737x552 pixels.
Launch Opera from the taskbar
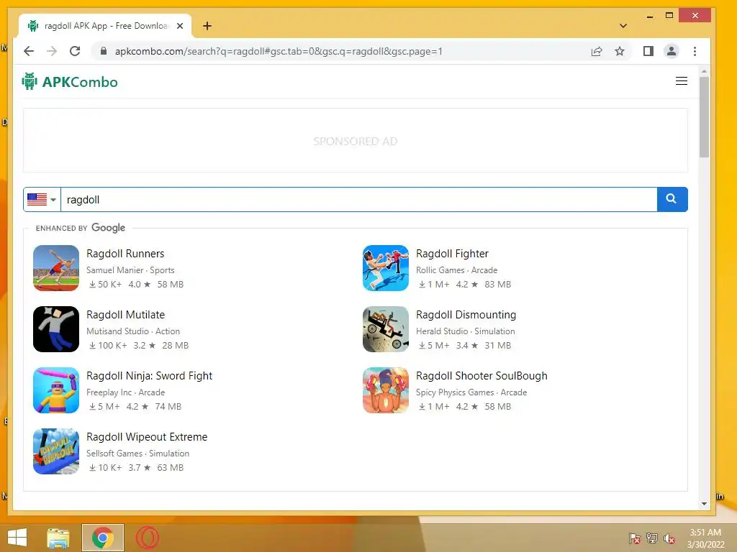(x=148, y=538)
